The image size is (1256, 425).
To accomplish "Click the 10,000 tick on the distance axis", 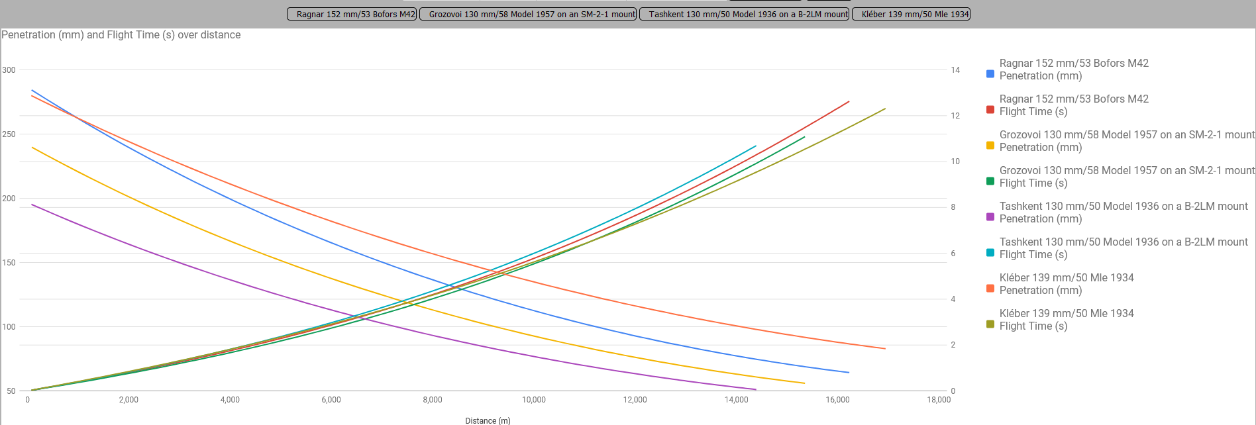I will [x=534, y=400].
